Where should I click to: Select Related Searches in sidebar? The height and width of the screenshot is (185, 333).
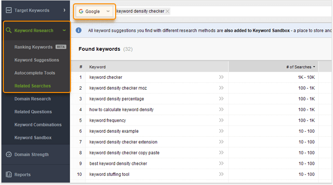[x=33, y=86]
